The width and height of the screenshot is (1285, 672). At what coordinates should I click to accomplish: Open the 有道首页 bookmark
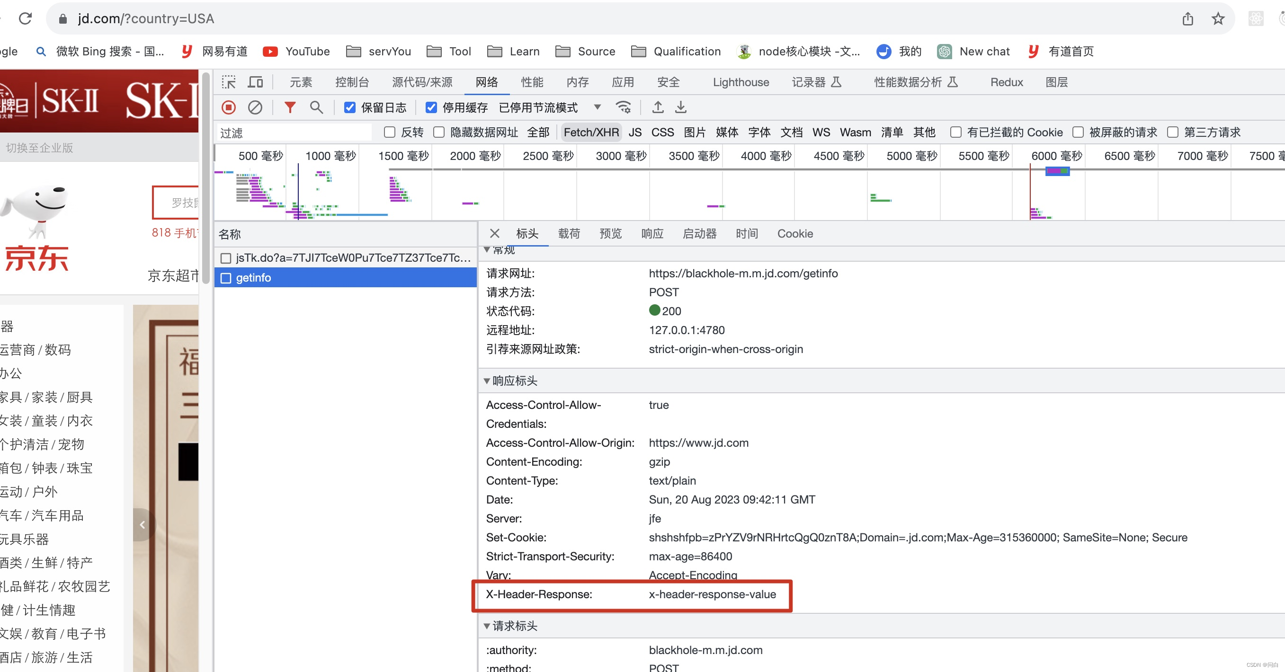click(1061, 52)
